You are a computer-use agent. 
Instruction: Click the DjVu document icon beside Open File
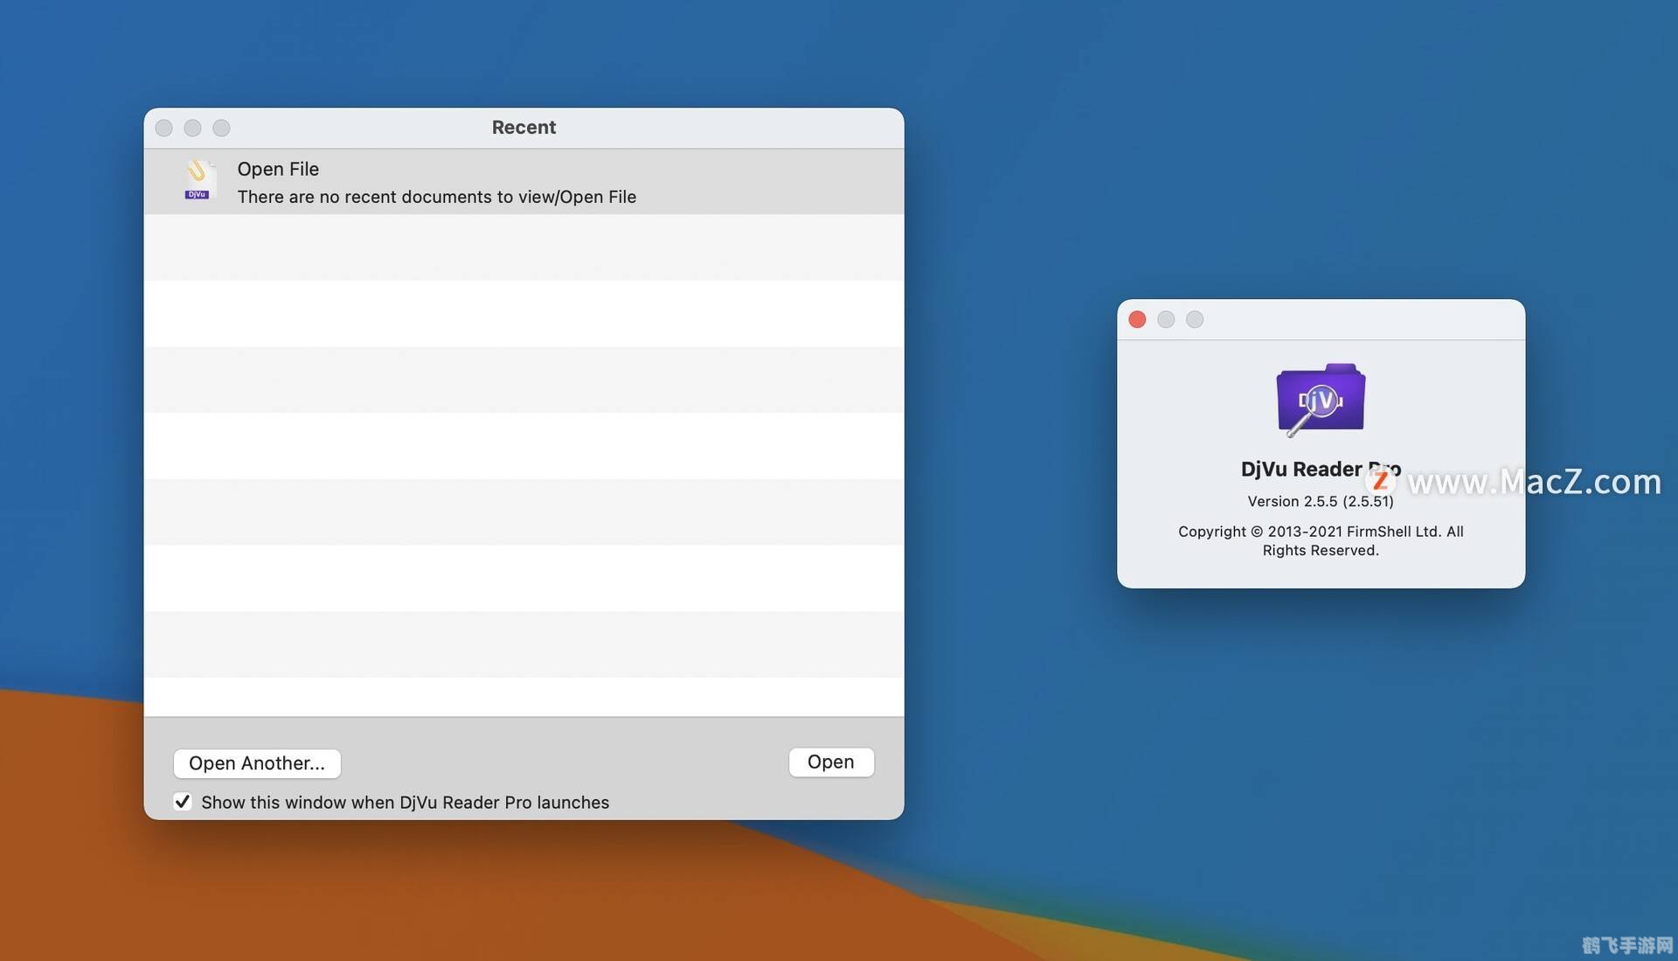point(198,180)
